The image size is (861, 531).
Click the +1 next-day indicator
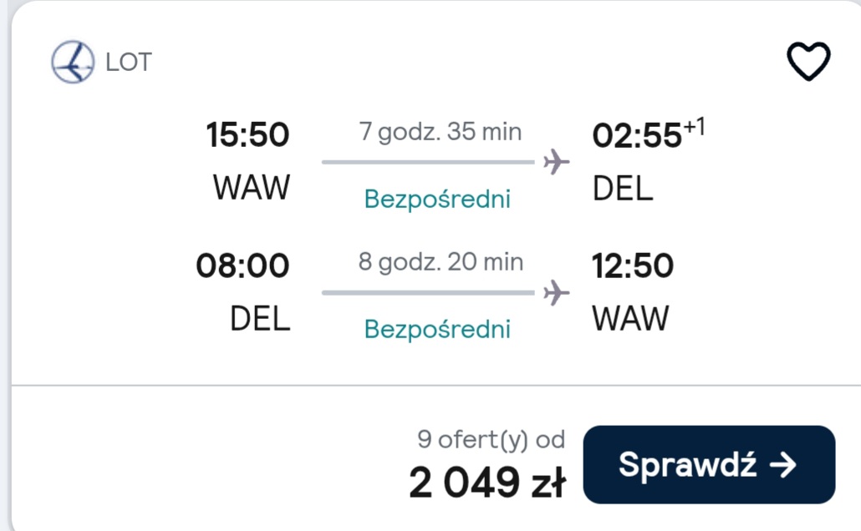tap(694, 127)
